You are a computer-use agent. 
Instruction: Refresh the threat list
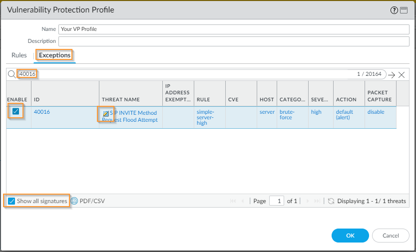[x=331, y=201]
